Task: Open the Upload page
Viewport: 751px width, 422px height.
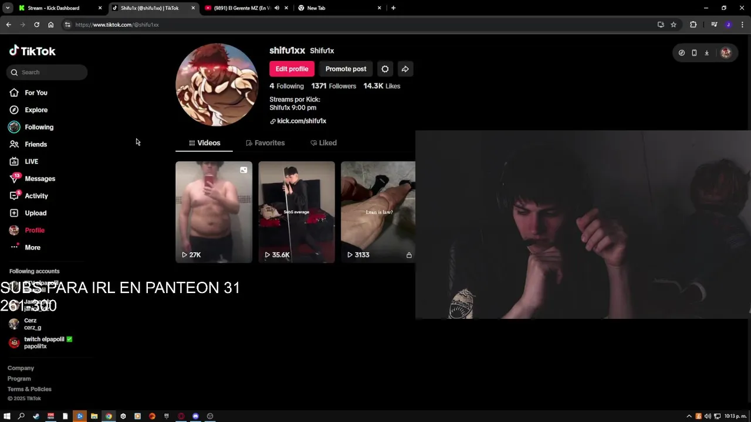Action: click(x=28, y=213)
